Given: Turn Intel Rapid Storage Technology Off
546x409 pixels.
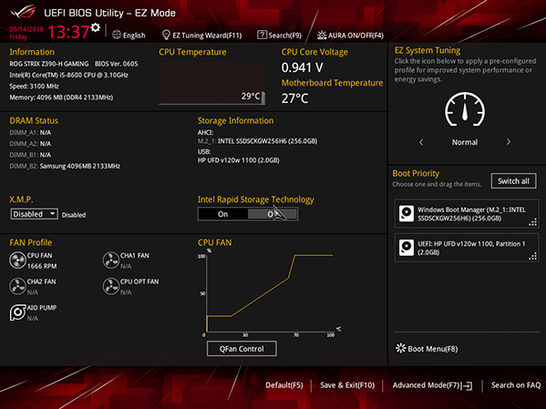Looking at the screenshot, I should click(x=273, y=214).
